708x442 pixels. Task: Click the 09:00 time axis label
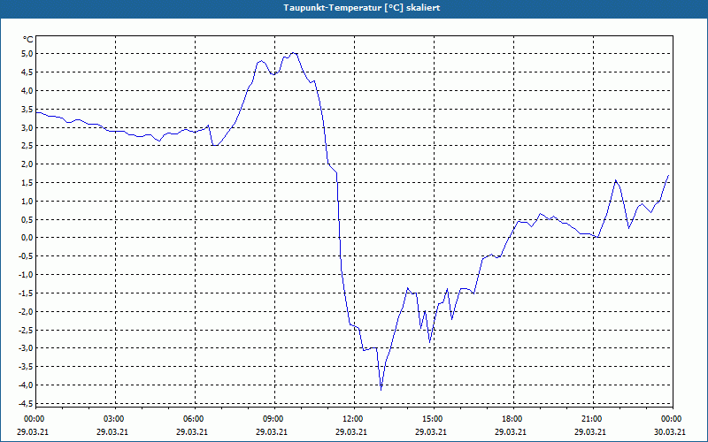(x=273, y=419)
